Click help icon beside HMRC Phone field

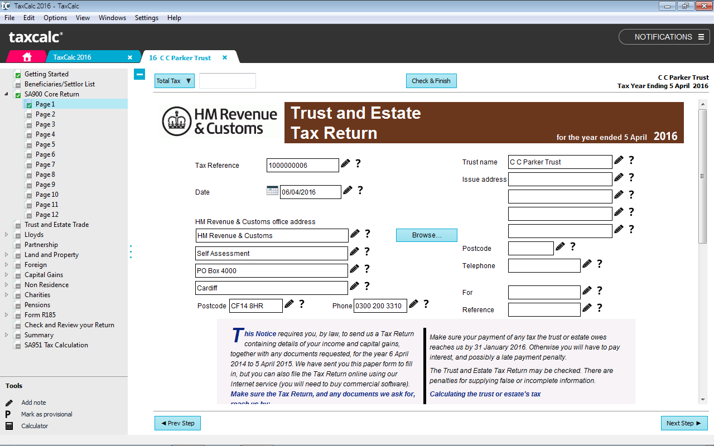coord(426,304)
